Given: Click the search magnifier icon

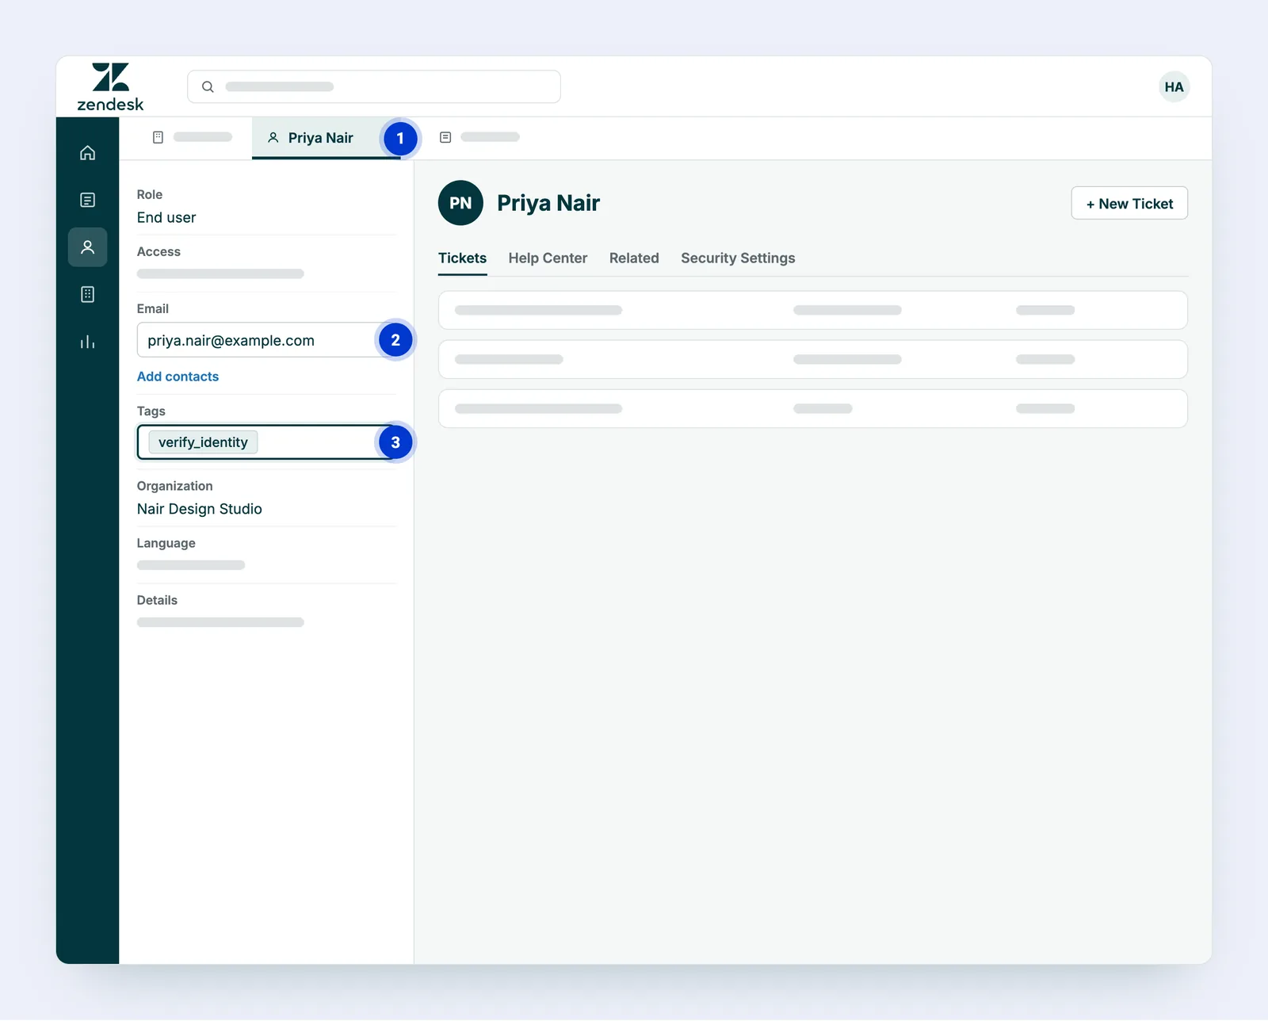Looking at the screenshot, I should 208,86.
